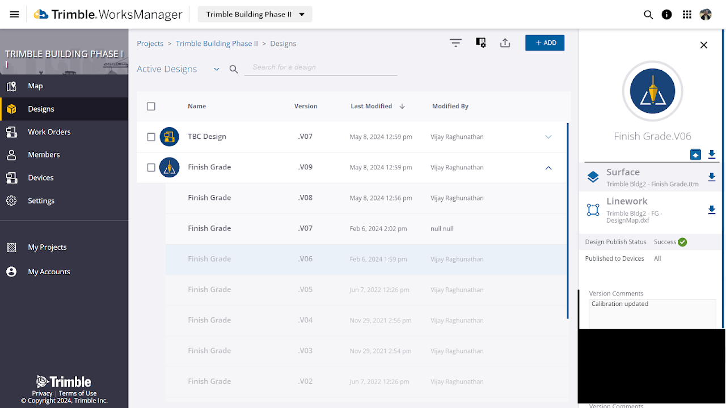Open the hamburger navigation menu
The height and width of the screenshot is (408, 726).
(x=15, y=15)
